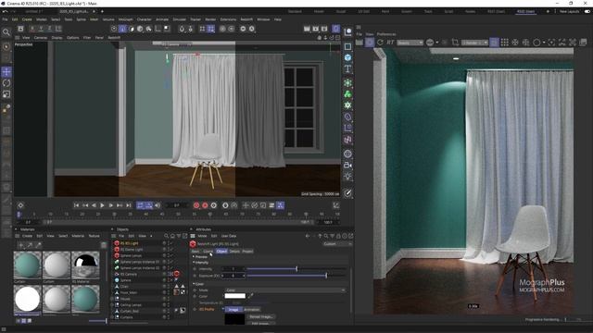
Task: Click the Record Active Objects button
Action: click(x=196, y=205)
